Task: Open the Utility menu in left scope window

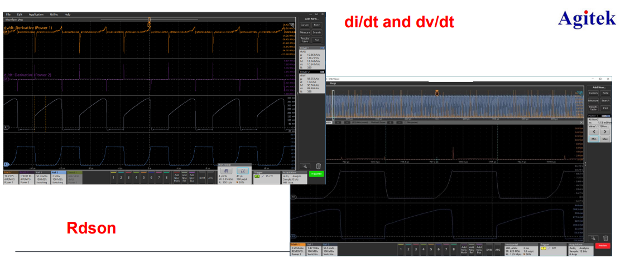Action: click(54, 14)
